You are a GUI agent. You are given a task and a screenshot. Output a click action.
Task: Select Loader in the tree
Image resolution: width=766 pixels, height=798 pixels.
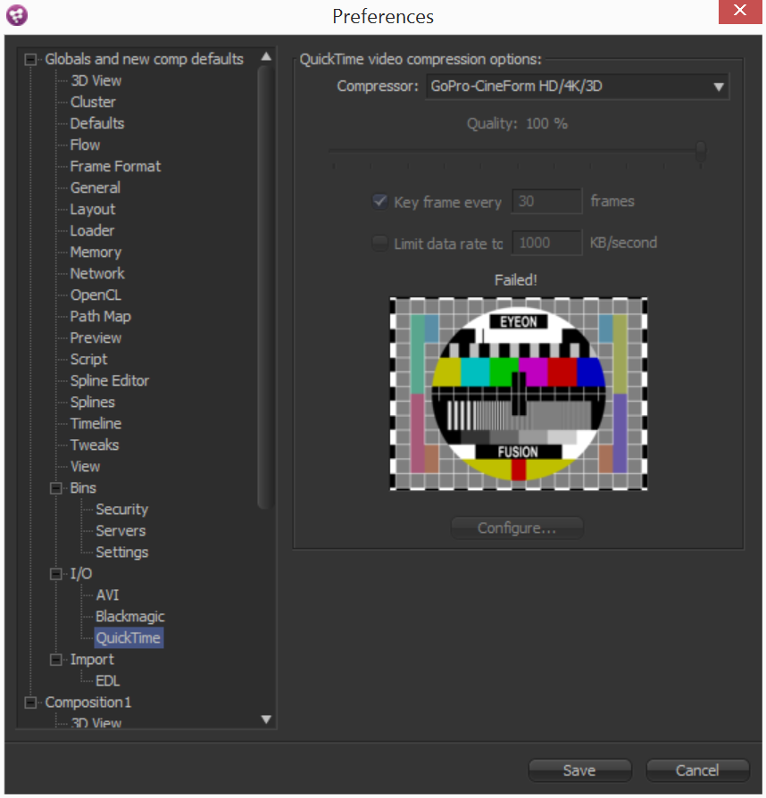[x=92, y=230]
